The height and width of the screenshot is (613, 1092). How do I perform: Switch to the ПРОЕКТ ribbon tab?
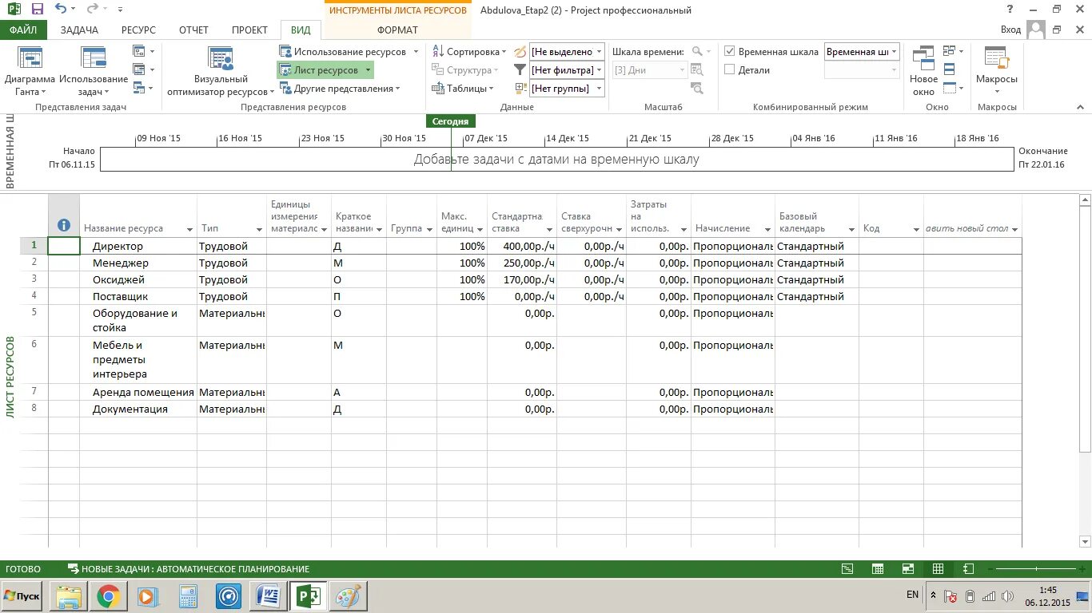point(249,30)
